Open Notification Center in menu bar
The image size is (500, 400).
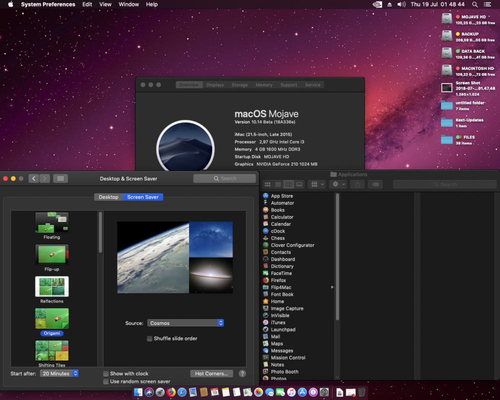(487, 4)
